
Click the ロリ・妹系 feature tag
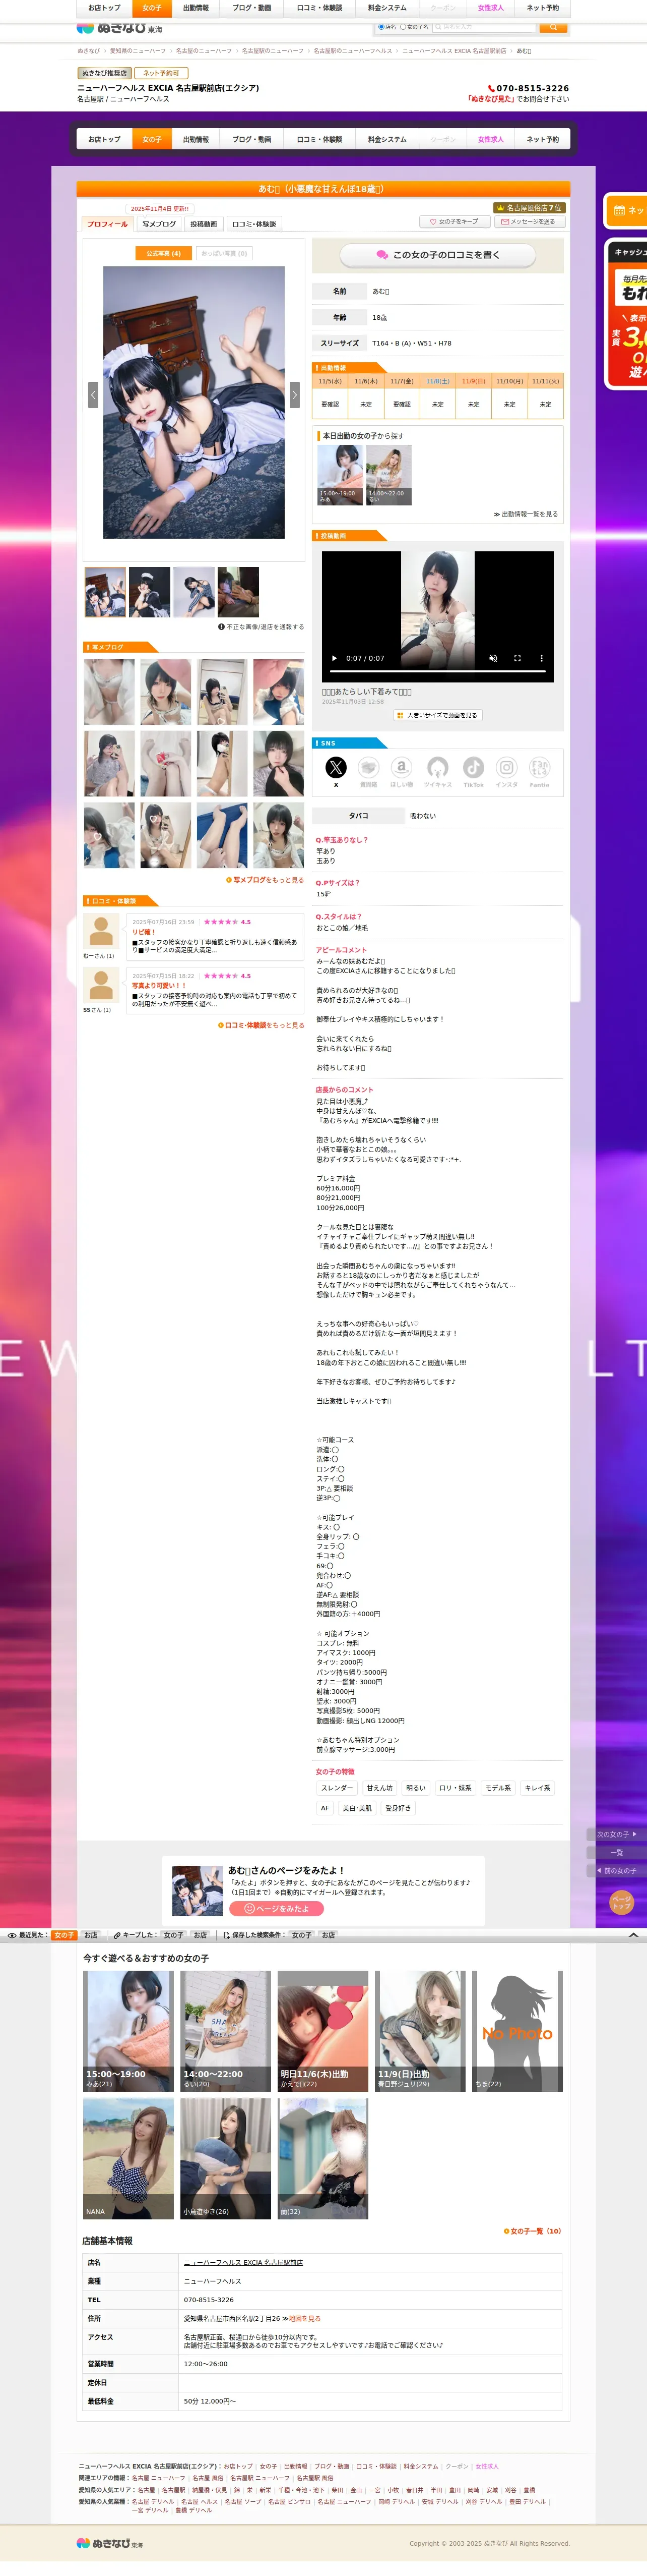(456, 1788)
